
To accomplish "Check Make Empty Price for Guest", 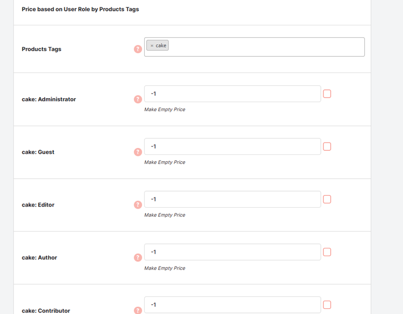I will 327,147.
